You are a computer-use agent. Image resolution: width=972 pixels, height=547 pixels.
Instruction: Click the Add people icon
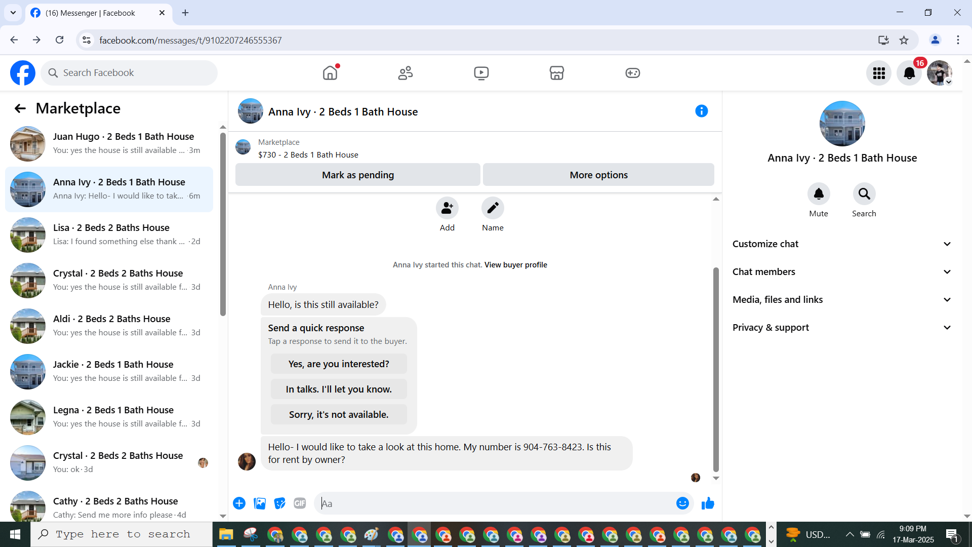point(447,208)
